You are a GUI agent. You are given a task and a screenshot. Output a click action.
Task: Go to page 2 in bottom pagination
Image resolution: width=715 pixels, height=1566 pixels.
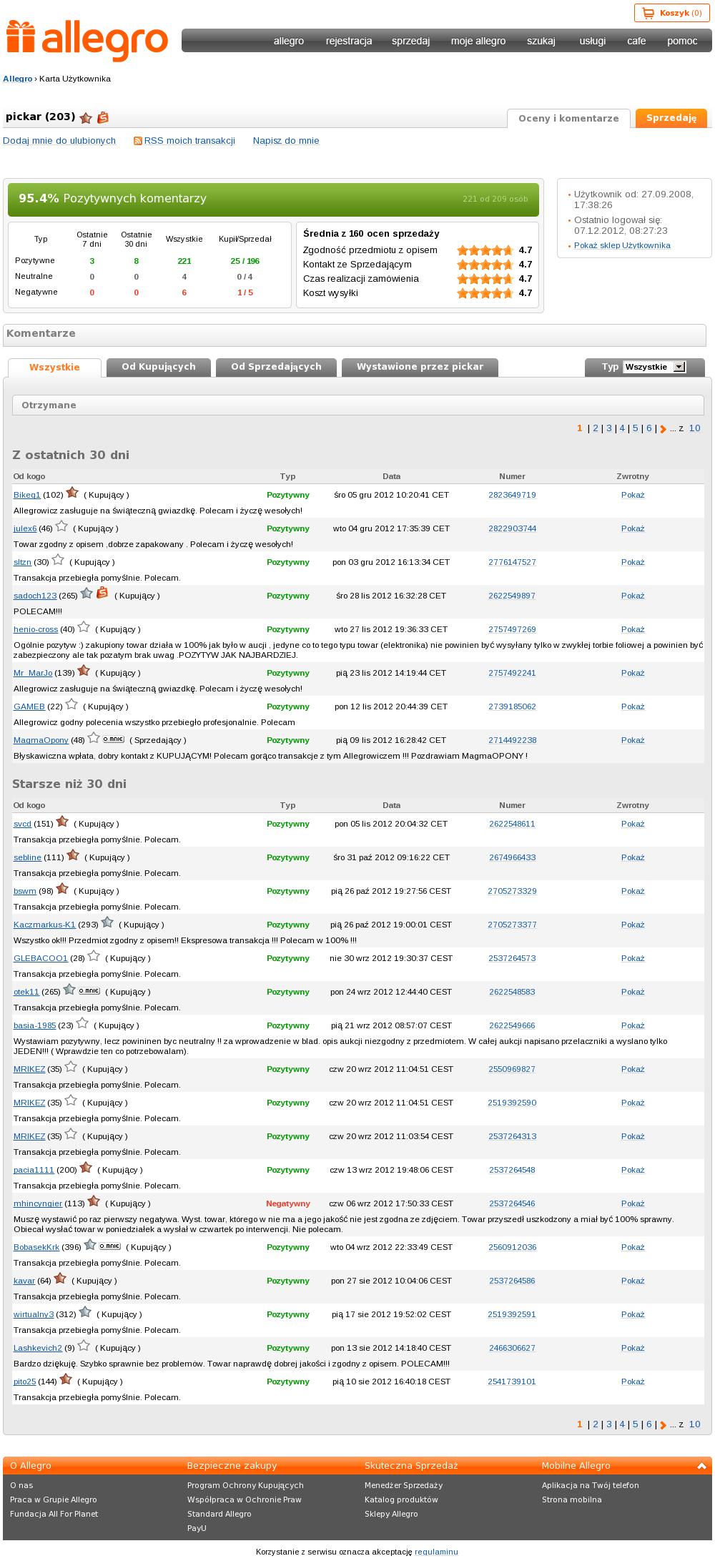(596, 1424)
